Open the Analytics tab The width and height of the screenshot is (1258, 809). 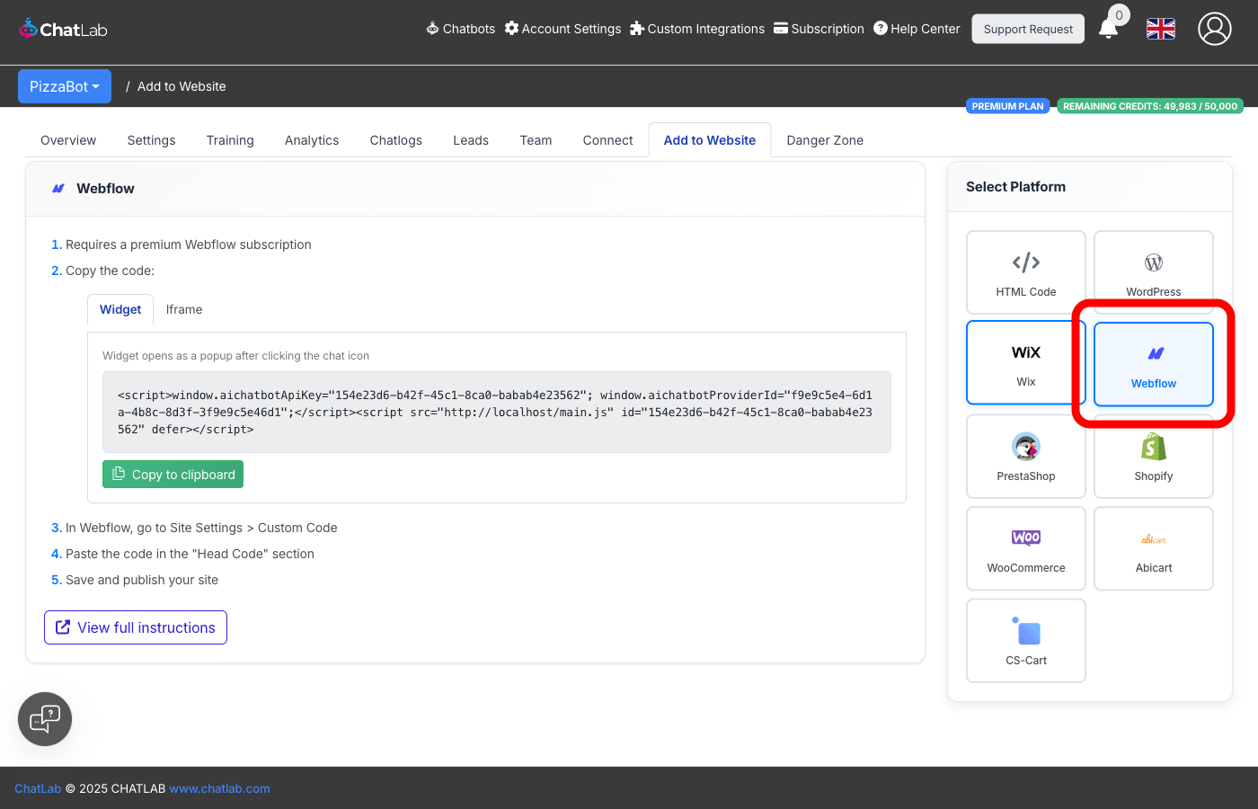[312, 140]
